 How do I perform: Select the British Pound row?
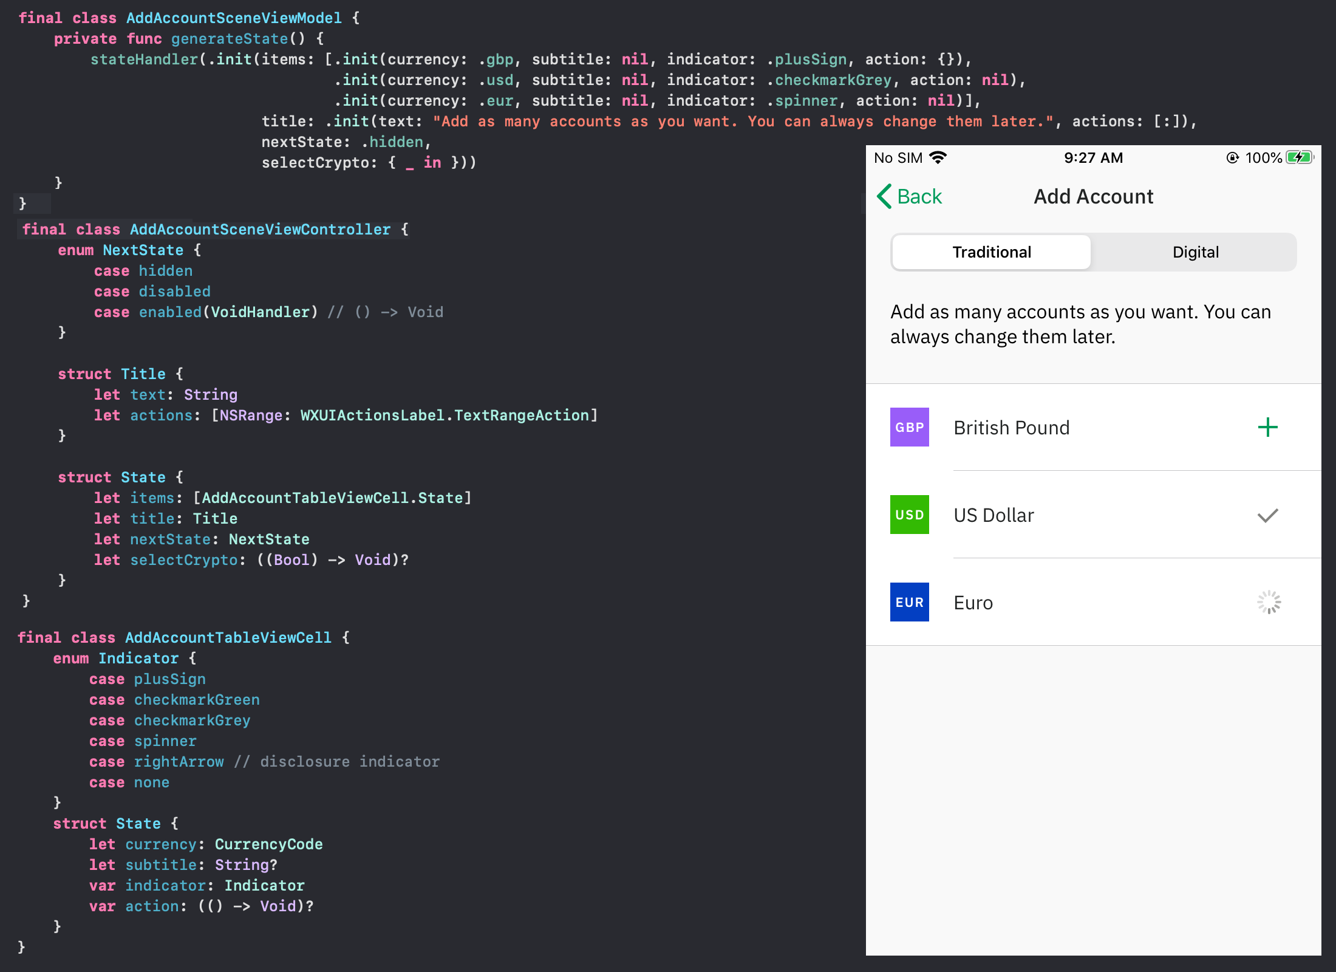(x=1011, y=428)
